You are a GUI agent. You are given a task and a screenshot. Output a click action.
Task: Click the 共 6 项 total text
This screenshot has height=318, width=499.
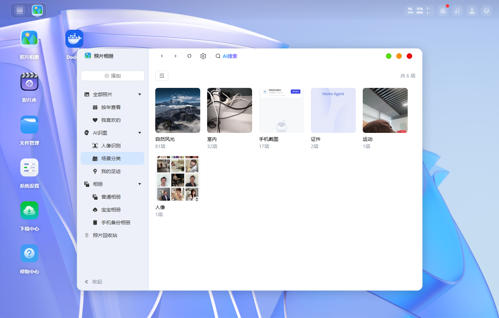pos(408,76)
